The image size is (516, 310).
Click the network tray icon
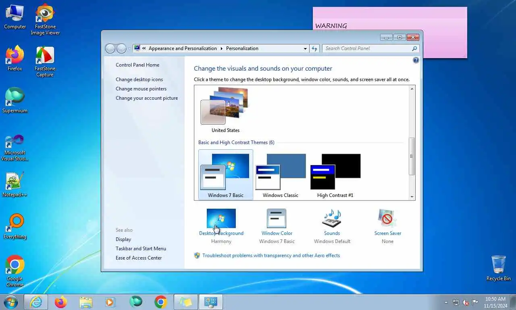[456, 302]
